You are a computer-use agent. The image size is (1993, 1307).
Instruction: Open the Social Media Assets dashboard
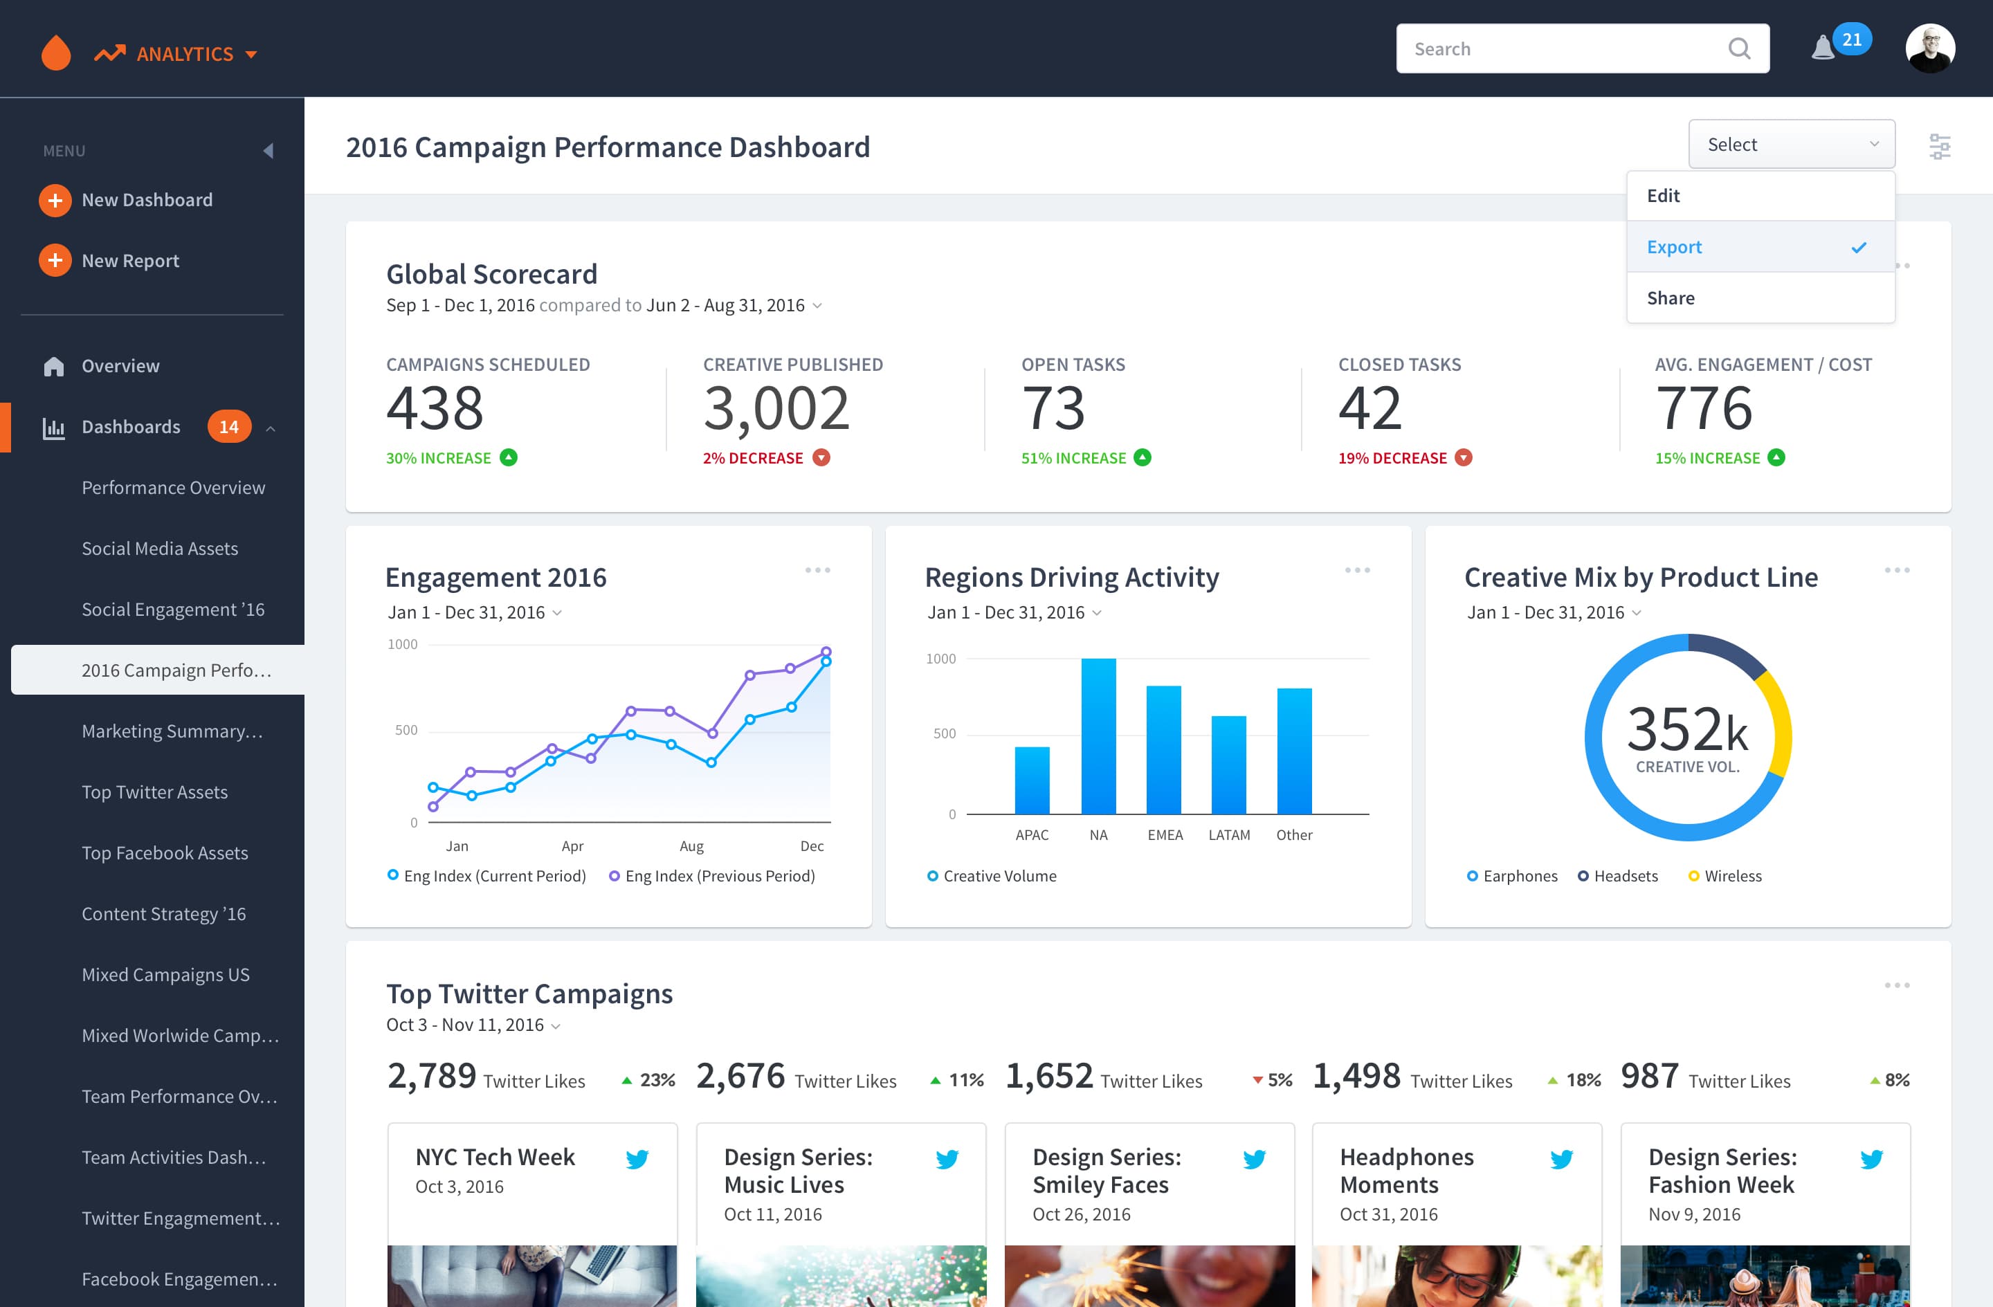point(160,549)
